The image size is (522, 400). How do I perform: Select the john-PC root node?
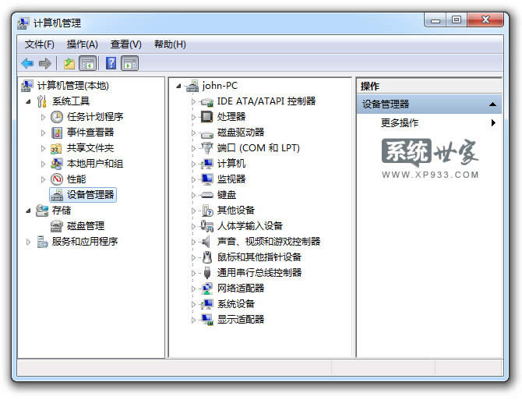[220, 86]
